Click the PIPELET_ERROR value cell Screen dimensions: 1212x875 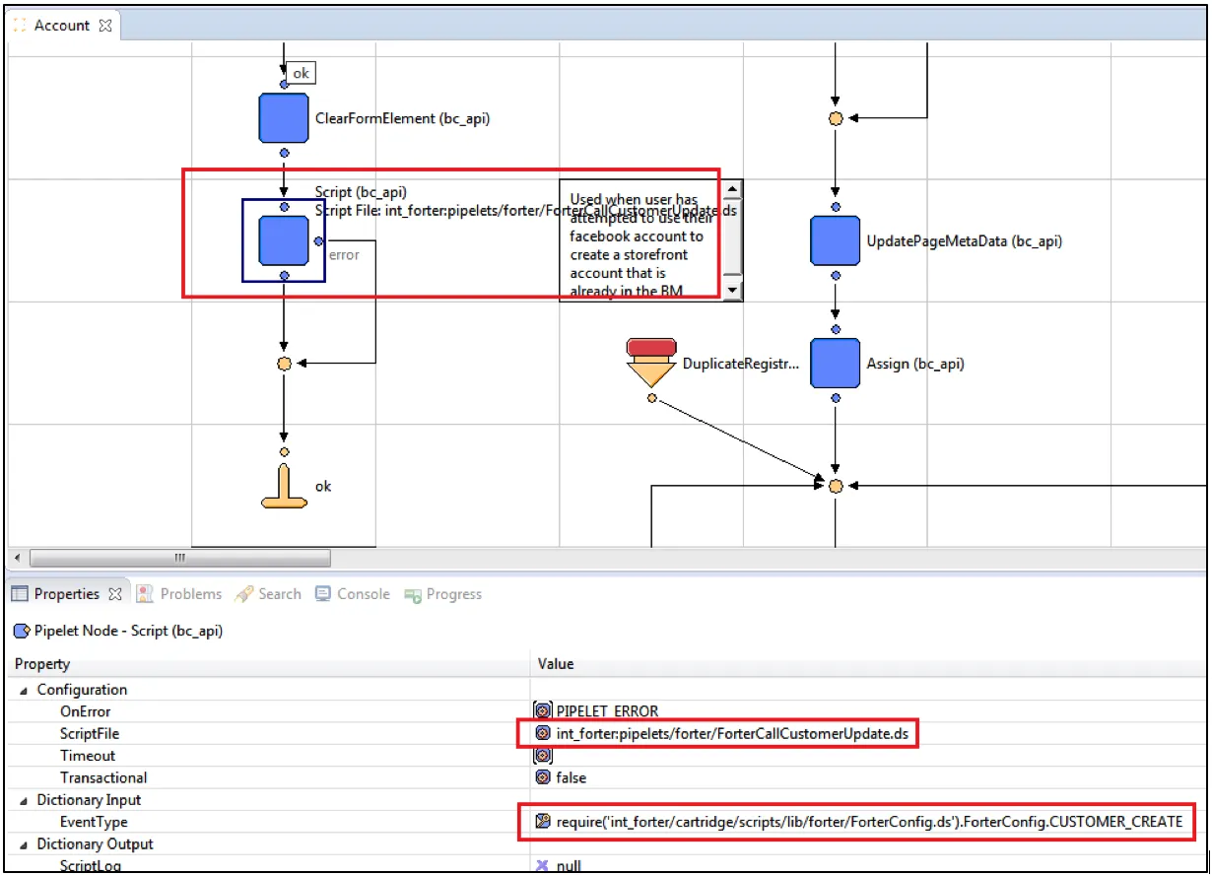point(607,711)
